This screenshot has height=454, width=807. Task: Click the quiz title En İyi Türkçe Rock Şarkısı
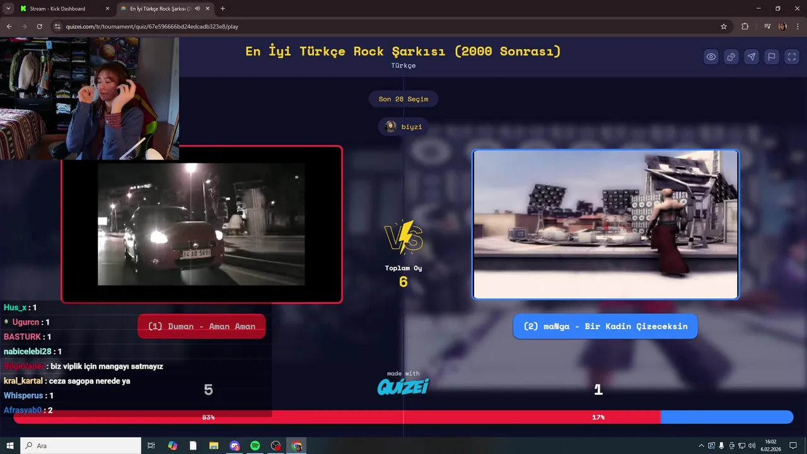[x=403, y=51]
